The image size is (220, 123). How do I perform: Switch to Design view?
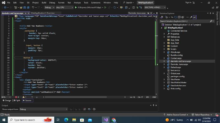pyautogui.click(x=7, y=100)
